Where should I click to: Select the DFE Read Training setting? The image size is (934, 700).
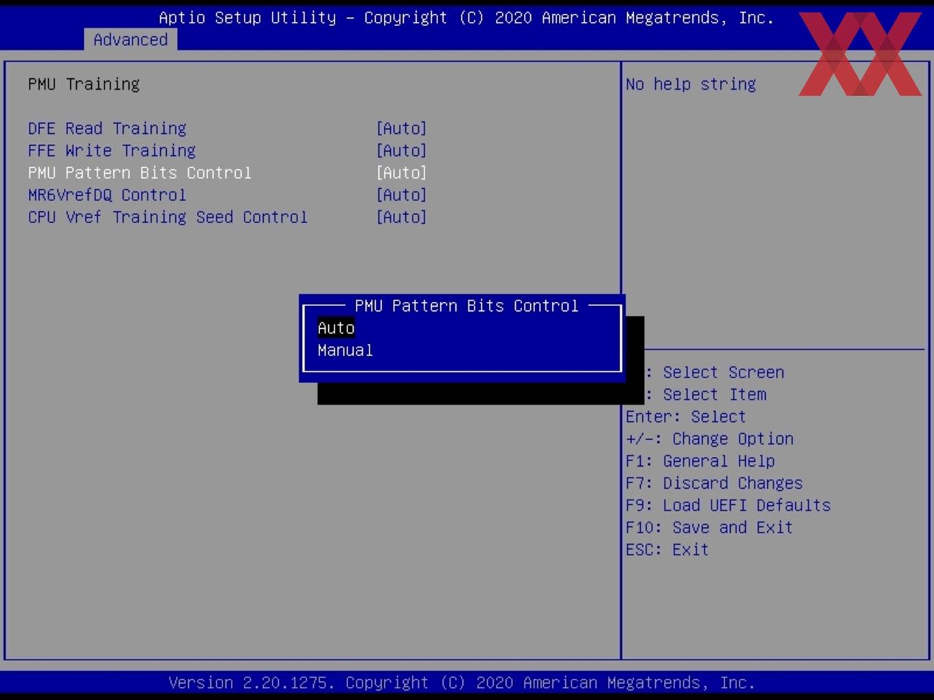click(x=107, y=128)
